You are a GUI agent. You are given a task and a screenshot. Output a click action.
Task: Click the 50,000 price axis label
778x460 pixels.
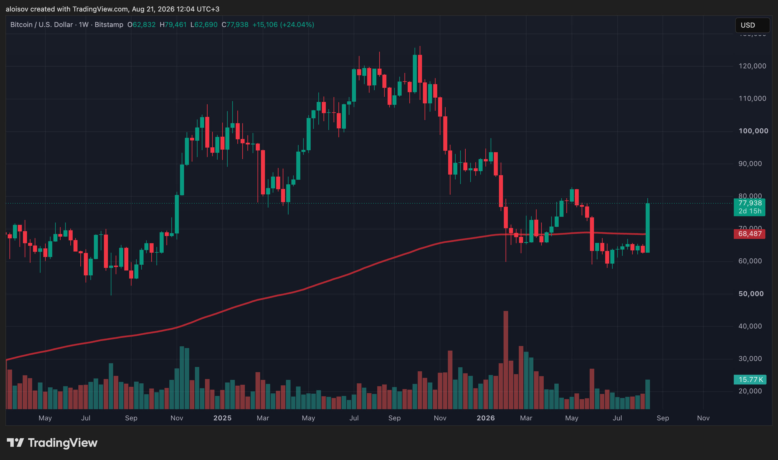(x=751, y=293)
